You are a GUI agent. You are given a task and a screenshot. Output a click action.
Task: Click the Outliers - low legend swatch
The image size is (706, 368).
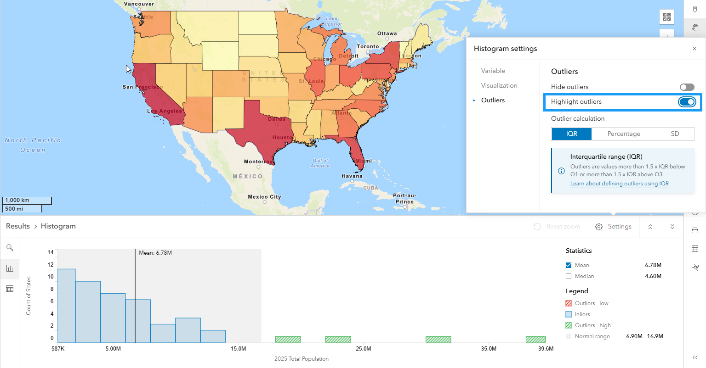(x=569, y=303)
